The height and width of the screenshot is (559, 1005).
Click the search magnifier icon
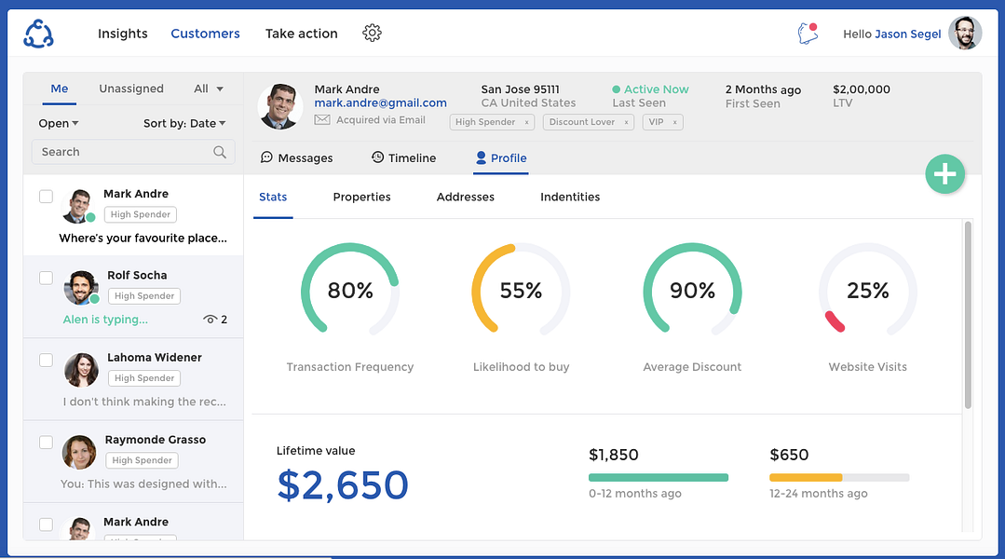click(220, 152)
